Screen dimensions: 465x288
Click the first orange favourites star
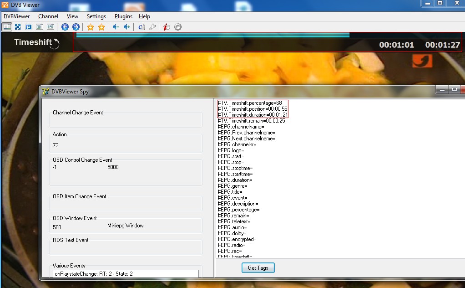[91, 27]
